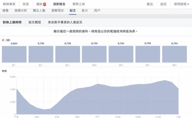192x118 pixels.
Task: Open the 通知 notifications badge
Action: pyautogui.click(x=45, y=4)
